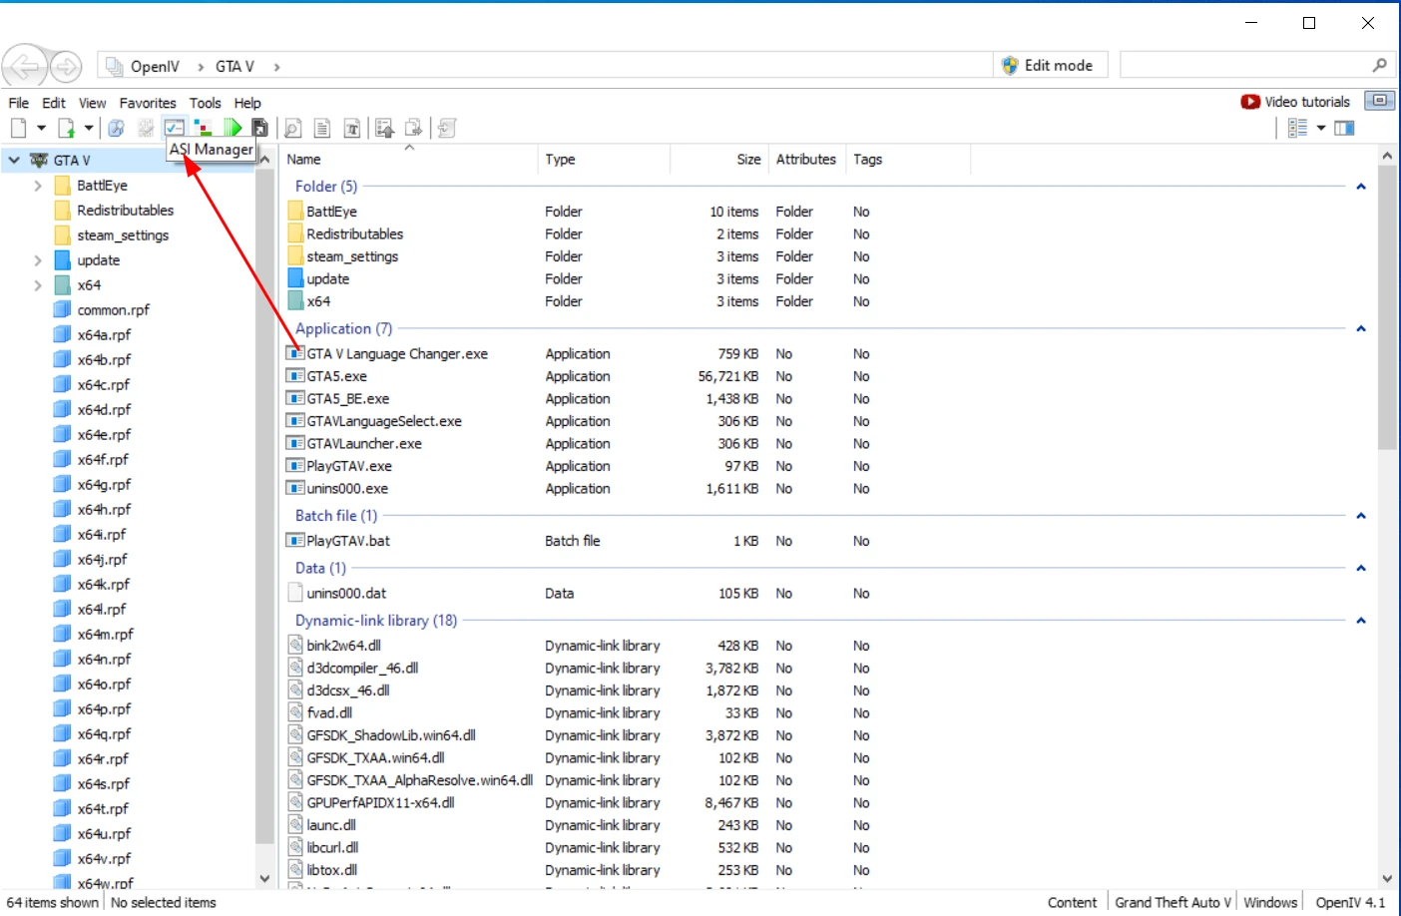Viewport: 1401px width, 916px height.
Task: Open the File menu
Action: pyautogui.click(x=19, y=103)
